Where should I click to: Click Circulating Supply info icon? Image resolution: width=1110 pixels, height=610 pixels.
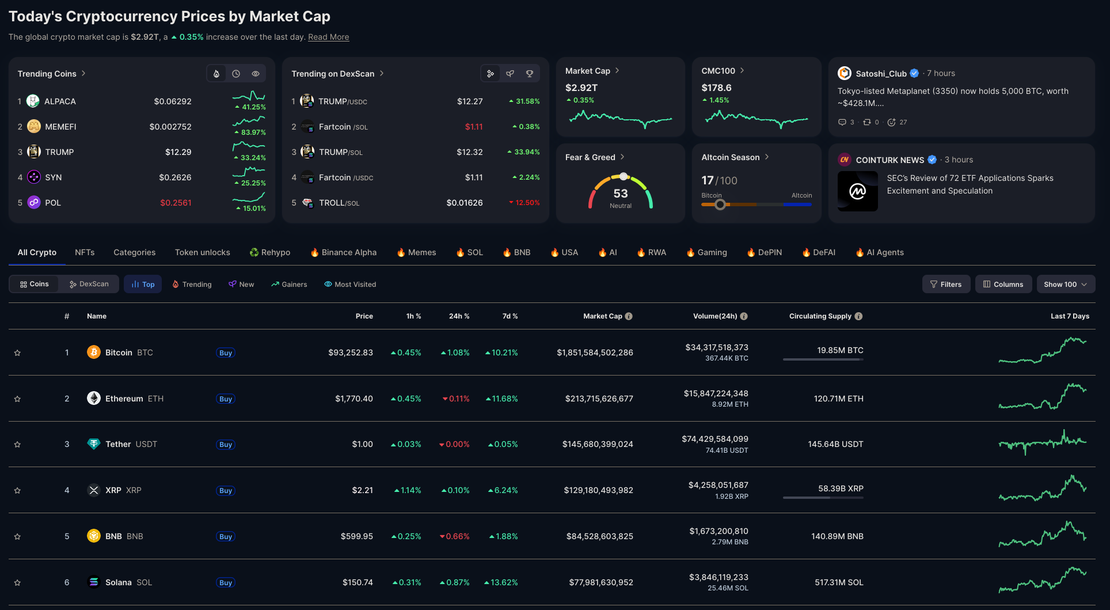point(858,316)
